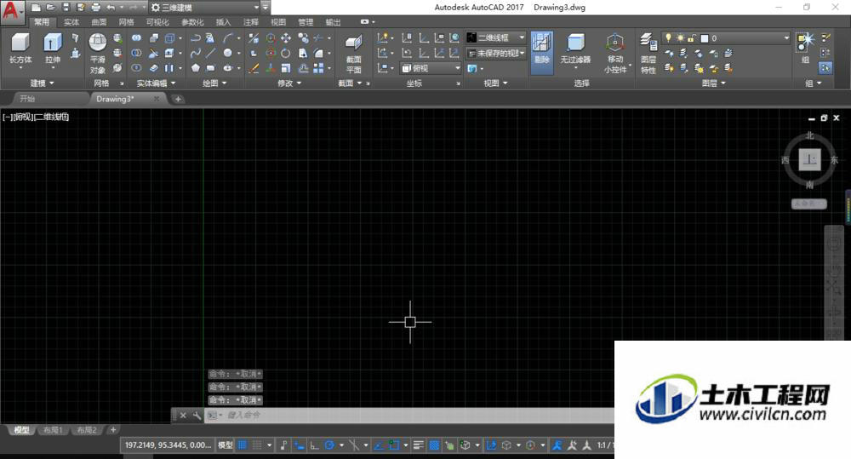Click the Array tool in 修改 panel
Image resolution: width=851 pixels, height=459 pixels.
pyautogui.click(x=319, y=68)
